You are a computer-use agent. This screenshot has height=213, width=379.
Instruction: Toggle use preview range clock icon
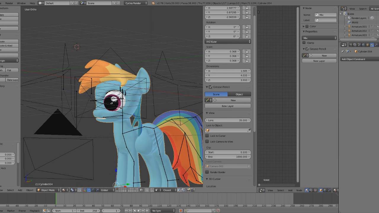pyautogui.click(x=44, y=211)
